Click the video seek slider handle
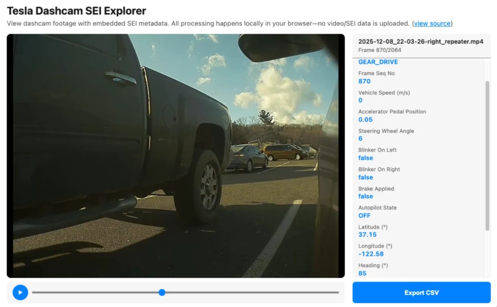 162,292
